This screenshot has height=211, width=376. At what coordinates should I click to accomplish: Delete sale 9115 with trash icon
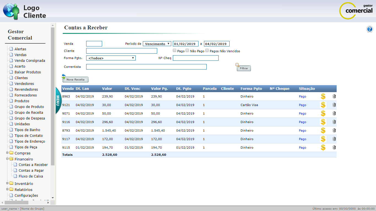[x=334, y=148]
